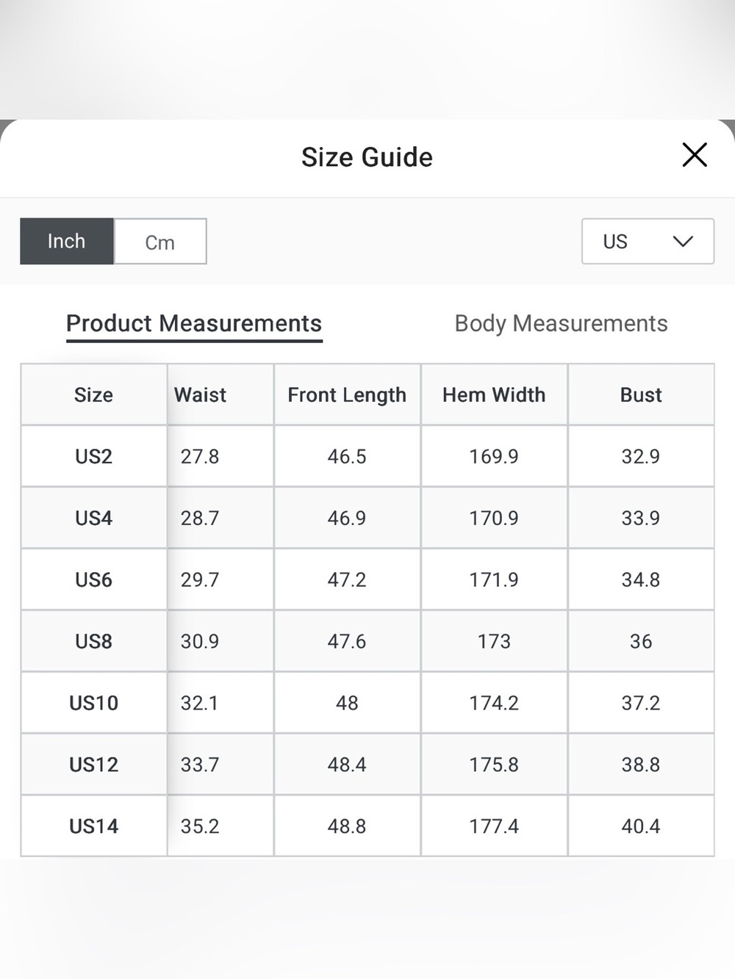The image size is (735, 979).
Task: Select the Body Measurements tab
Action: [x=561, y=324]
